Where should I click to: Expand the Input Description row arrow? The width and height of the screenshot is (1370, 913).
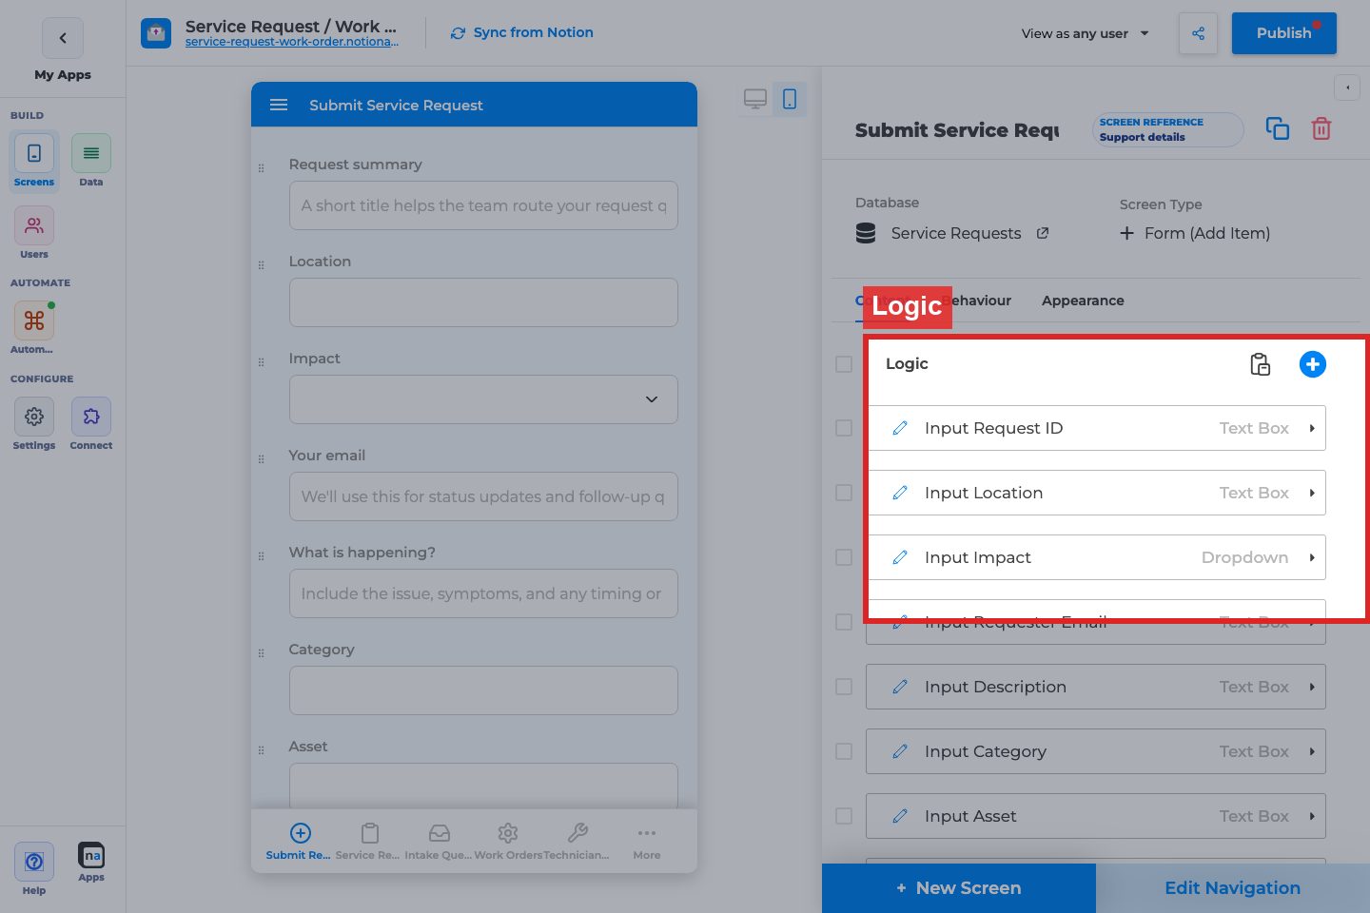coord(1312,688)
